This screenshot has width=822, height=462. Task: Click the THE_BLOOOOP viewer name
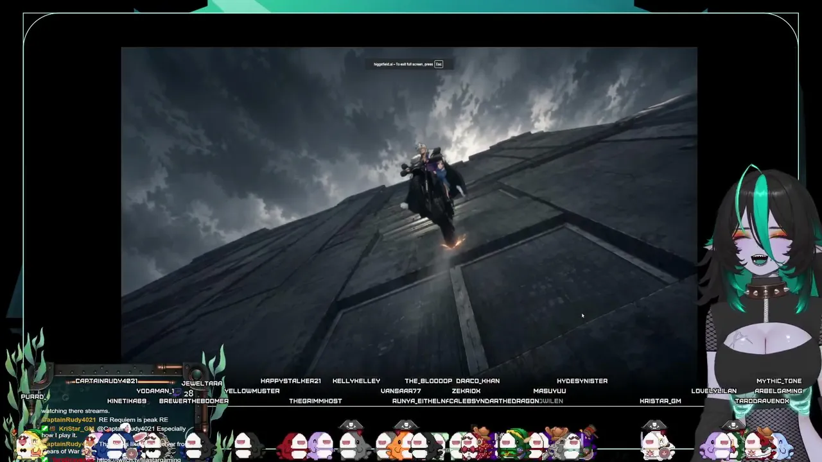tap(428, 381)
